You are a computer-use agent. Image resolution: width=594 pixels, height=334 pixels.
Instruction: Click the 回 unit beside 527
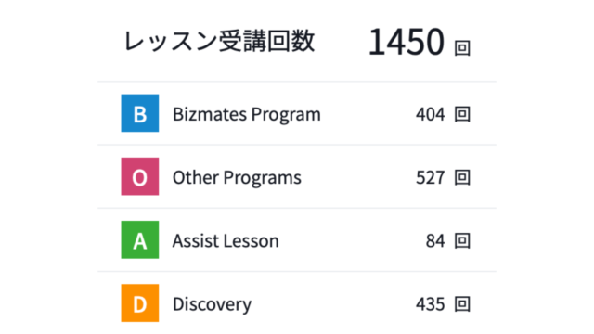(462, 177)
